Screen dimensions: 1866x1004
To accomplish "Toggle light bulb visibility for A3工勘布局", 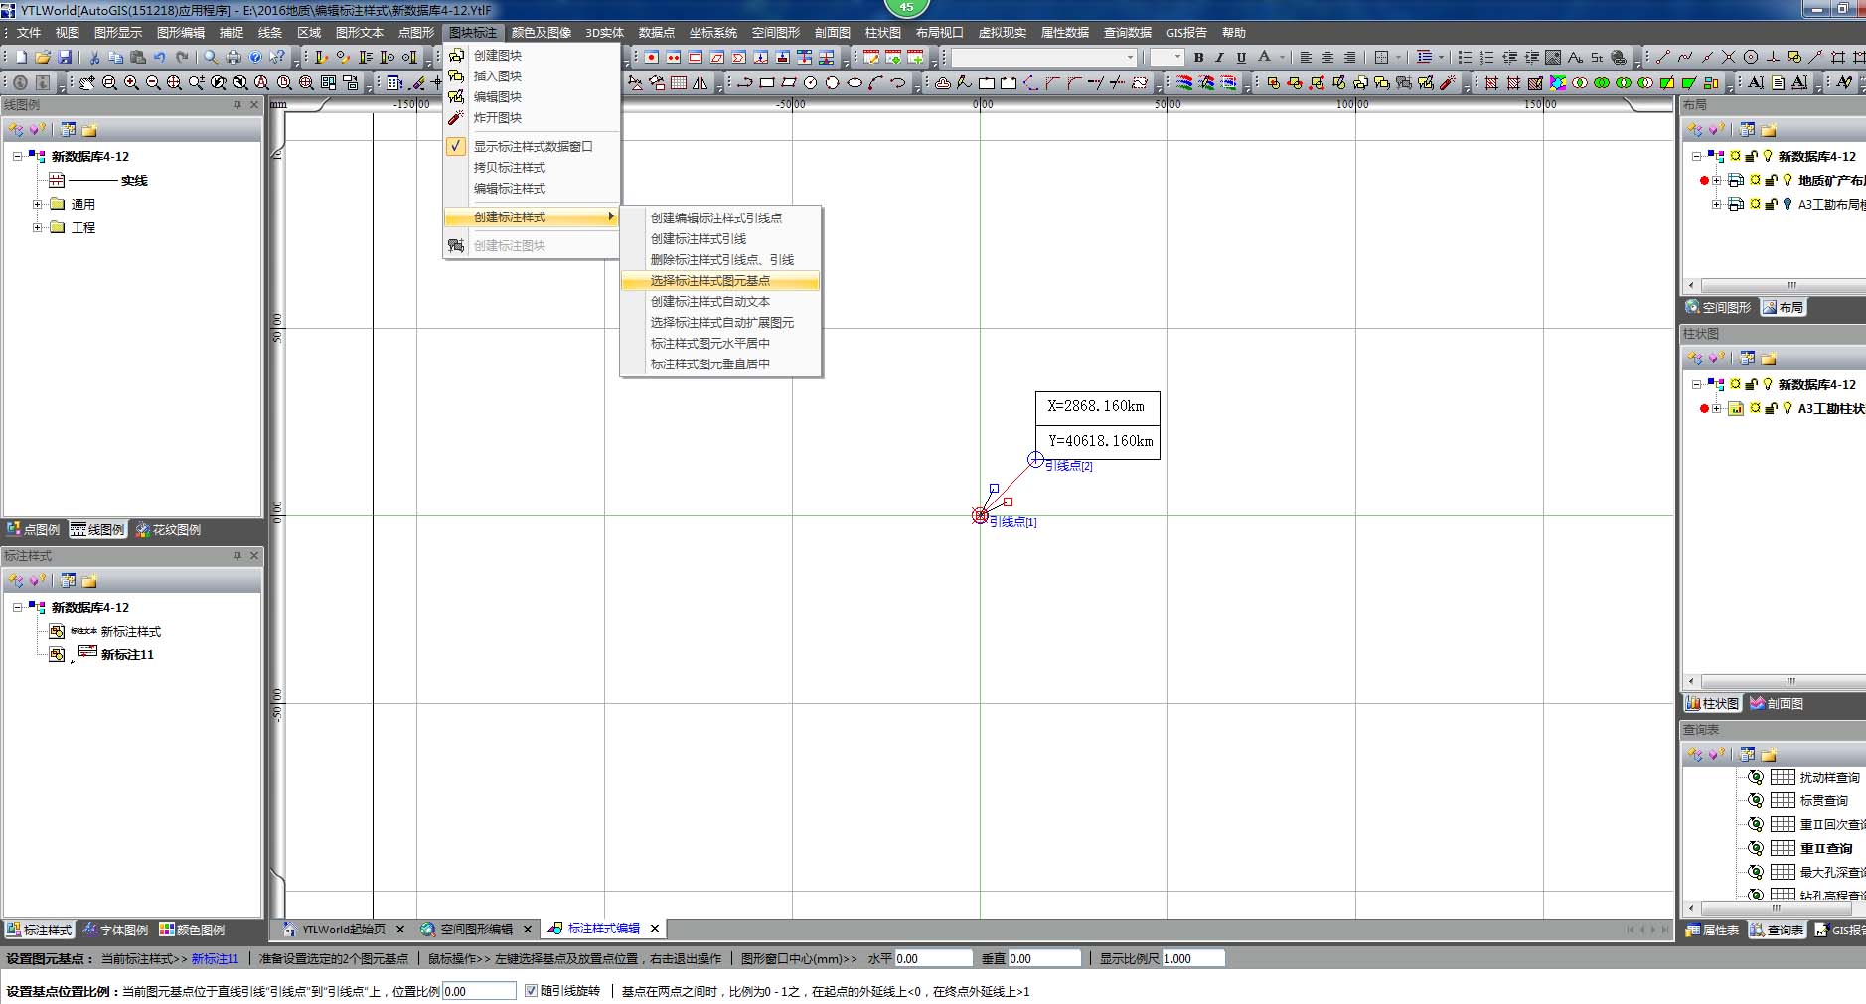I will (1788, 204).
